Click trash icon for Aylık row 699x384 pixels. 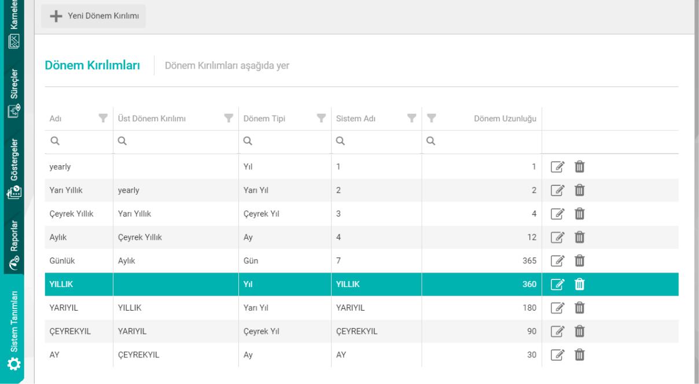point(579,237)
